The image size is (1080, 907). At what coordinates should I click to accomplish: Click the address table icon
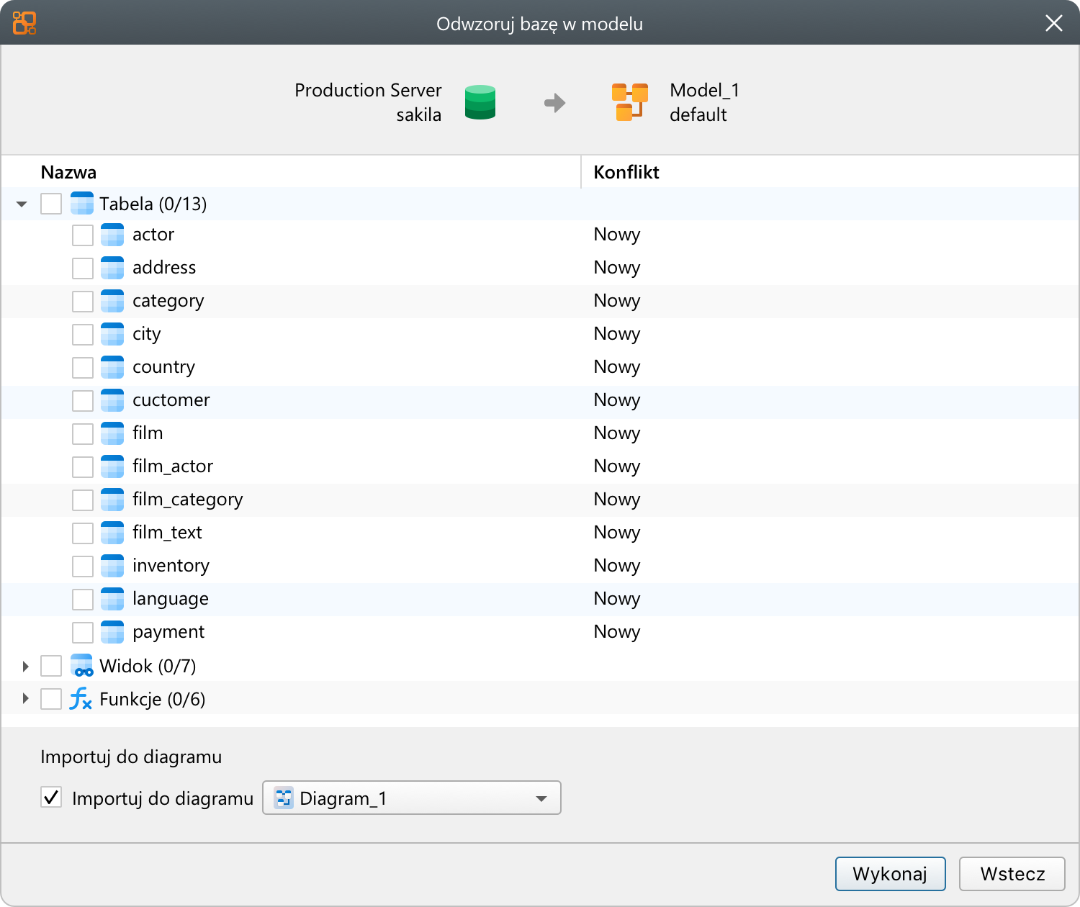(112, 268)
